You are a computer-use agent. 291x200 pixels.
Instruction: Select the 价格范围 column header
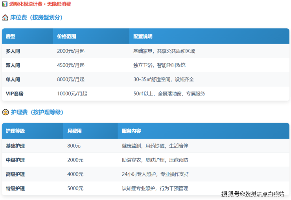click(x=66, y=37)
